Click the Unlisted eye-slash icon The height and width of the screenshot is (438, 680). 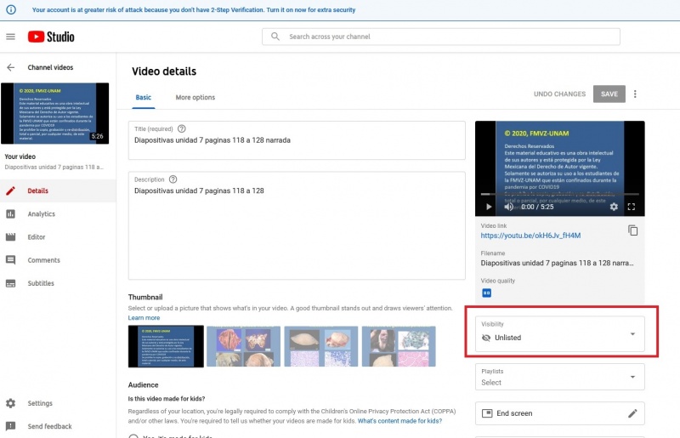coord(486,338)
